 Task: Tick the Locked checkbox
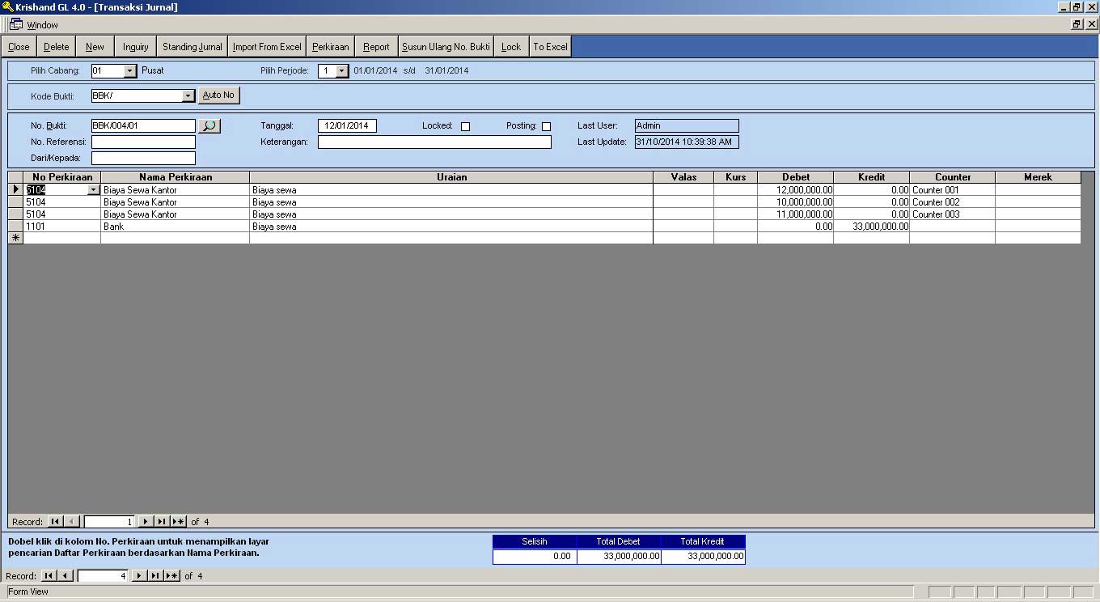465,126
